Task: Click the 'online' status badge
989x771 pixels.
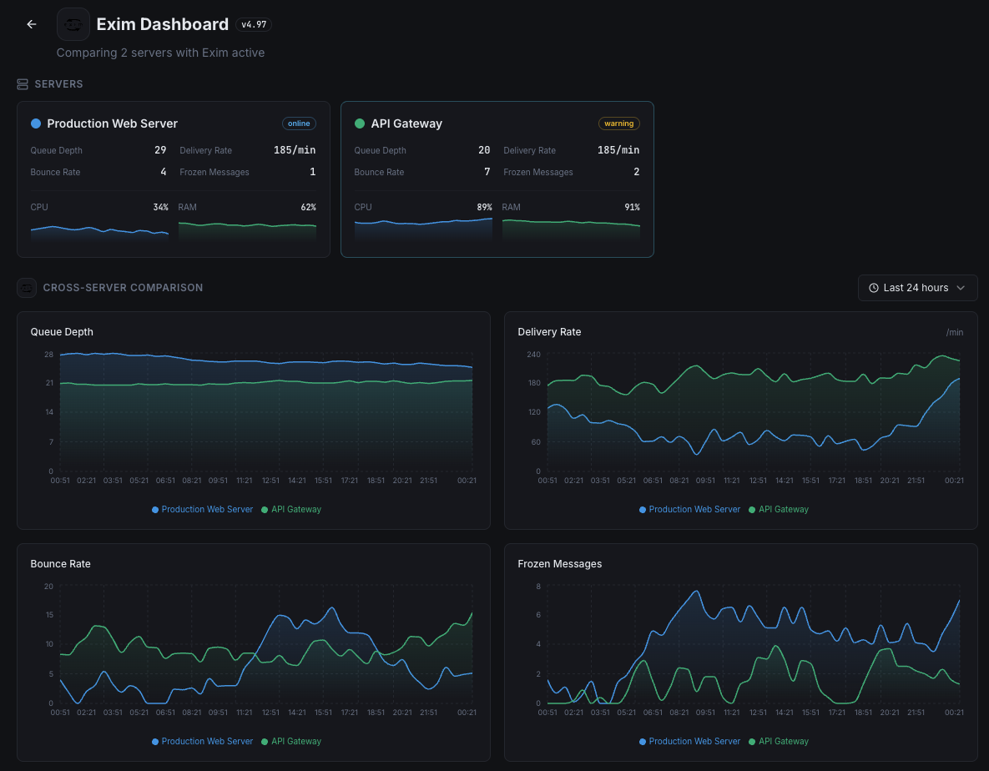Action: click(x=299, y=123)
